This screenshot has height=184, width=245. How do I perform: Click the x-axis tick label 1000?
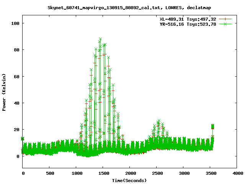coord(77,173)
